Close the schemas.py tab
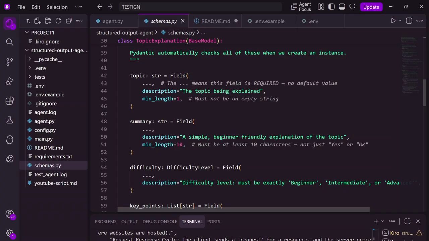Viewport: 429px width, 241px height. [183, 21]
